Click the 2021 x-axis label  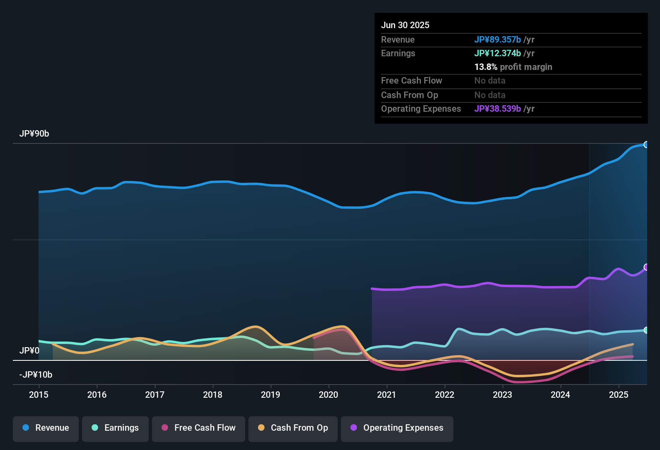click(x=387, y=395)
